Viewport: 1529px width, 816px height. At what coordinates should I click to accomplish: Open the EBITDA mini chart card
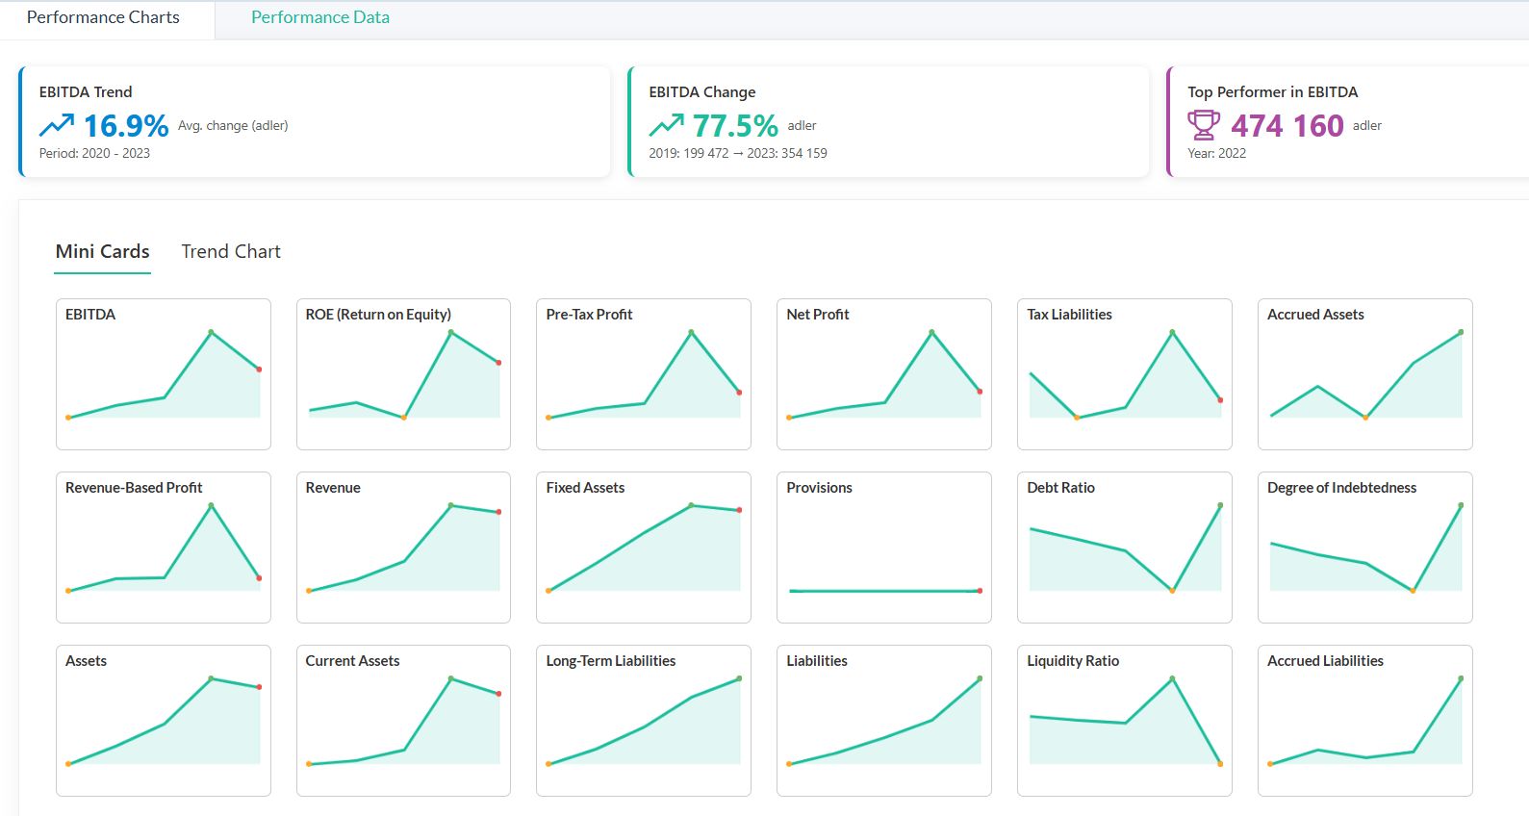pyautogui.click(x=164, y=374)
